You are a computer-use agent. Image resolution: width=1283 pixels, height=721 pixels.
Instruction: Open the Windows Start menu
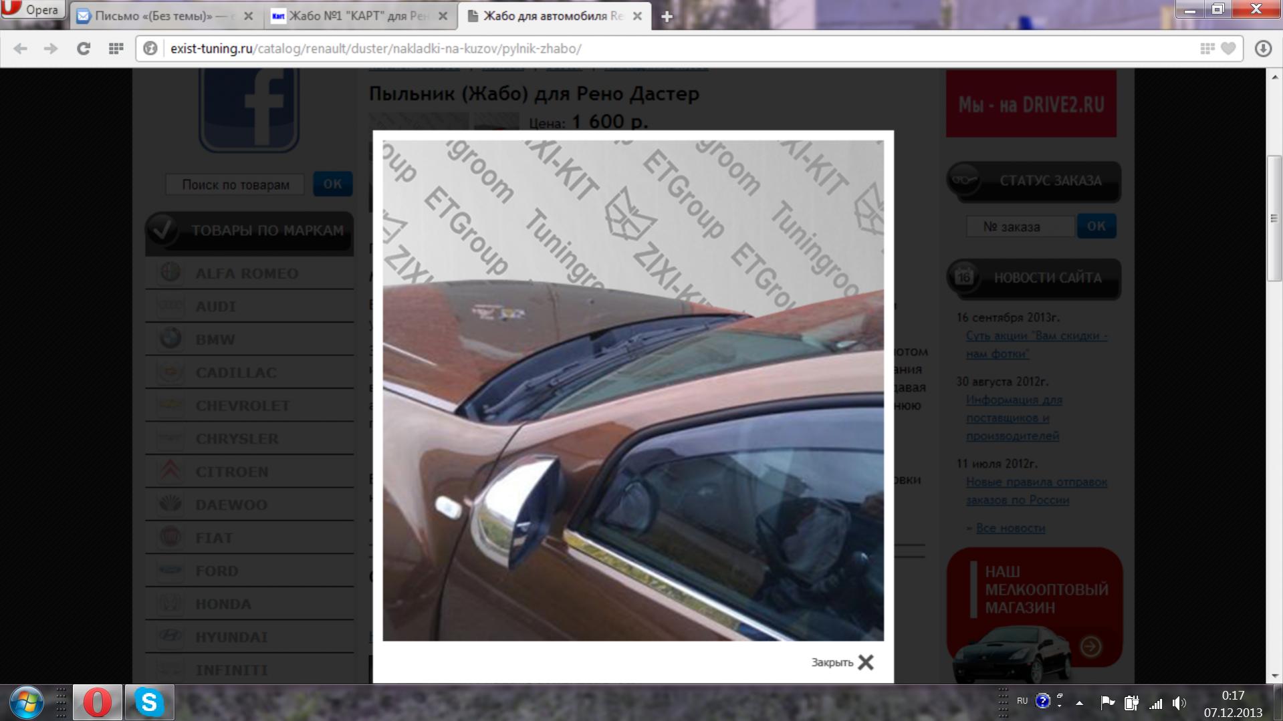tap(27, 702)
